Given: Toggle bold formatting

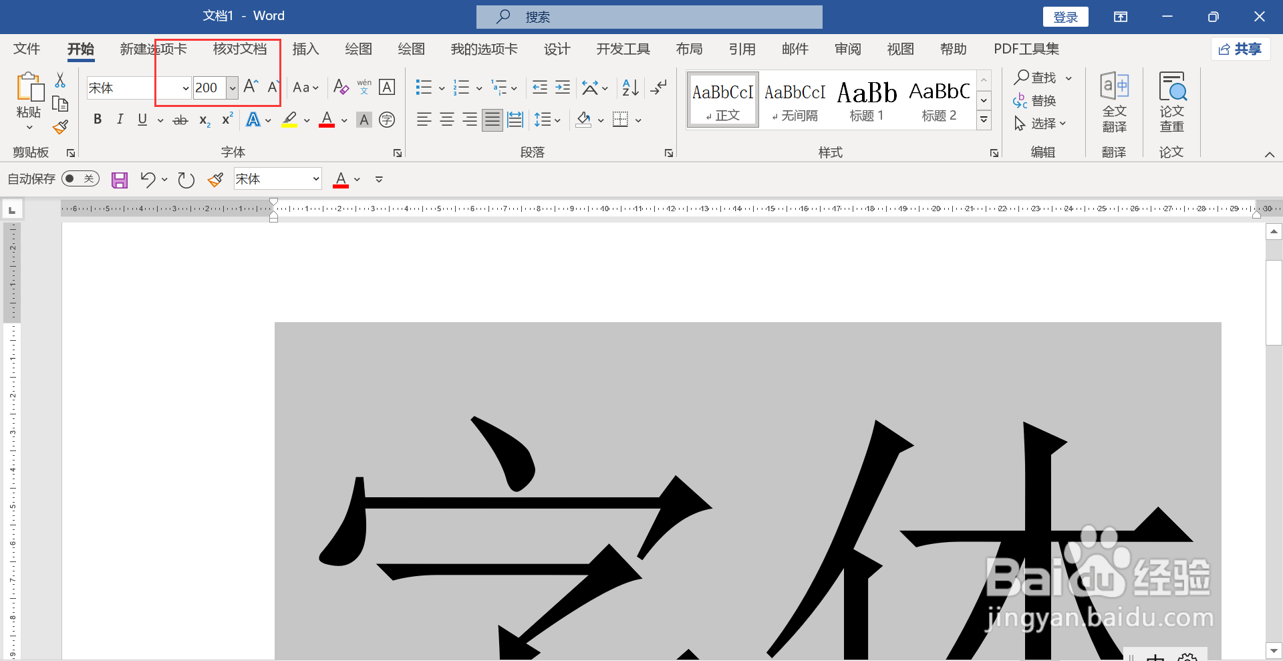Looking at the screenshot, I should tap(98, 120).
